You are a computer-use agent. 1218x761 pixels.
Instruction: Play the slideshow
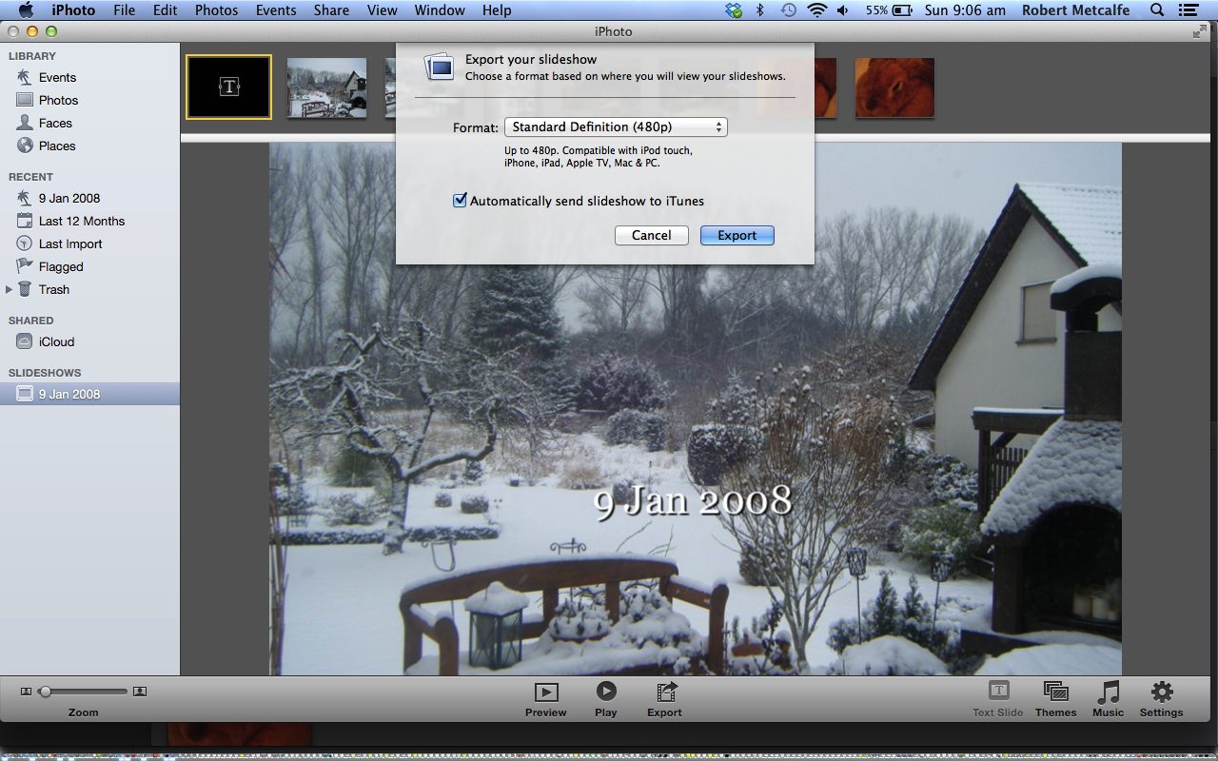click(606, 699)
